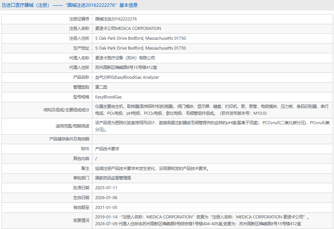Select effective date "2026-01-06"

[x=106, y=198]
